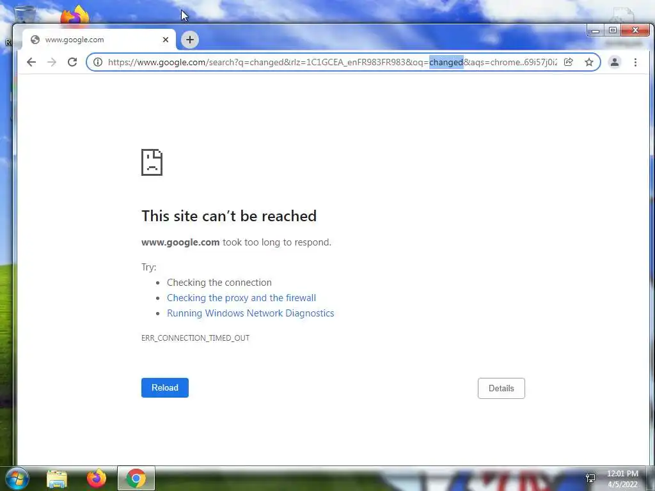Open the Chrome profile avatar
655x491 pixels.
[x=615, y=62]
